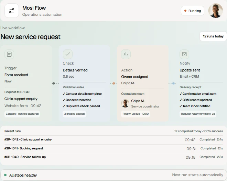The width and height of the screenshot is (227, 181).
Task: Click Request #SR-1042 in Trigger card
Action: pyautogui.click(x=18, y=92)
